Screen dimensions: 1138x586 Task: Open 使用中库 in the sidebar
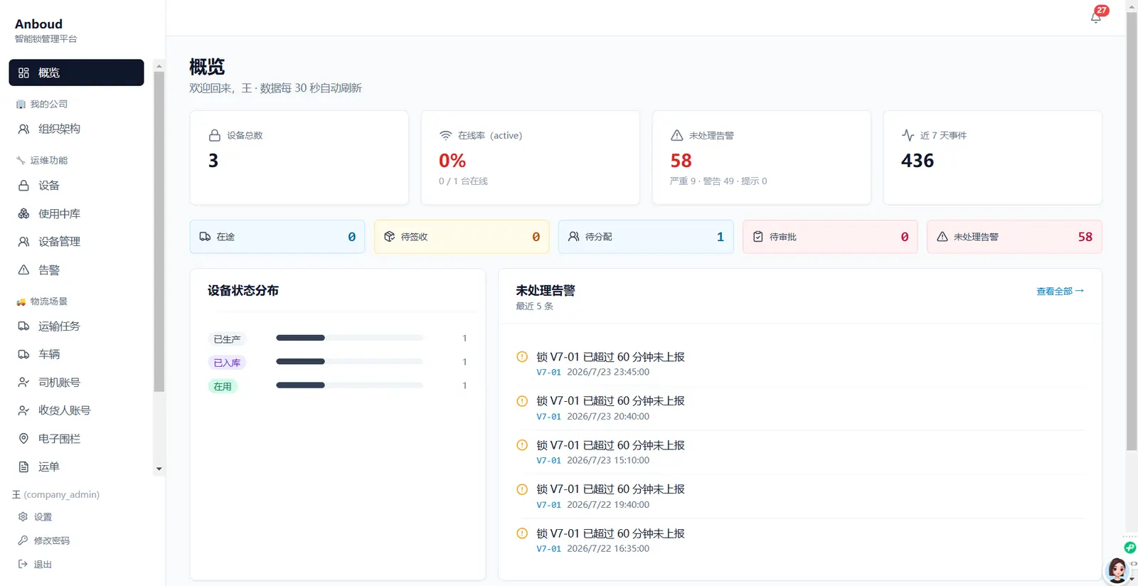tap(76, 213)
